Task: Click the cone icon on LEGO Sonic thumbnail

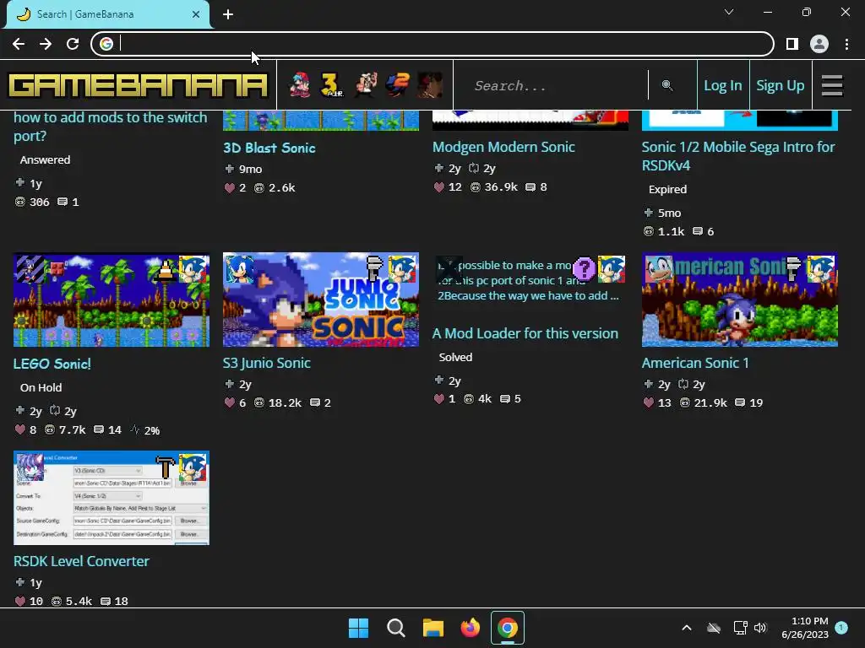Action: [165, 269]
